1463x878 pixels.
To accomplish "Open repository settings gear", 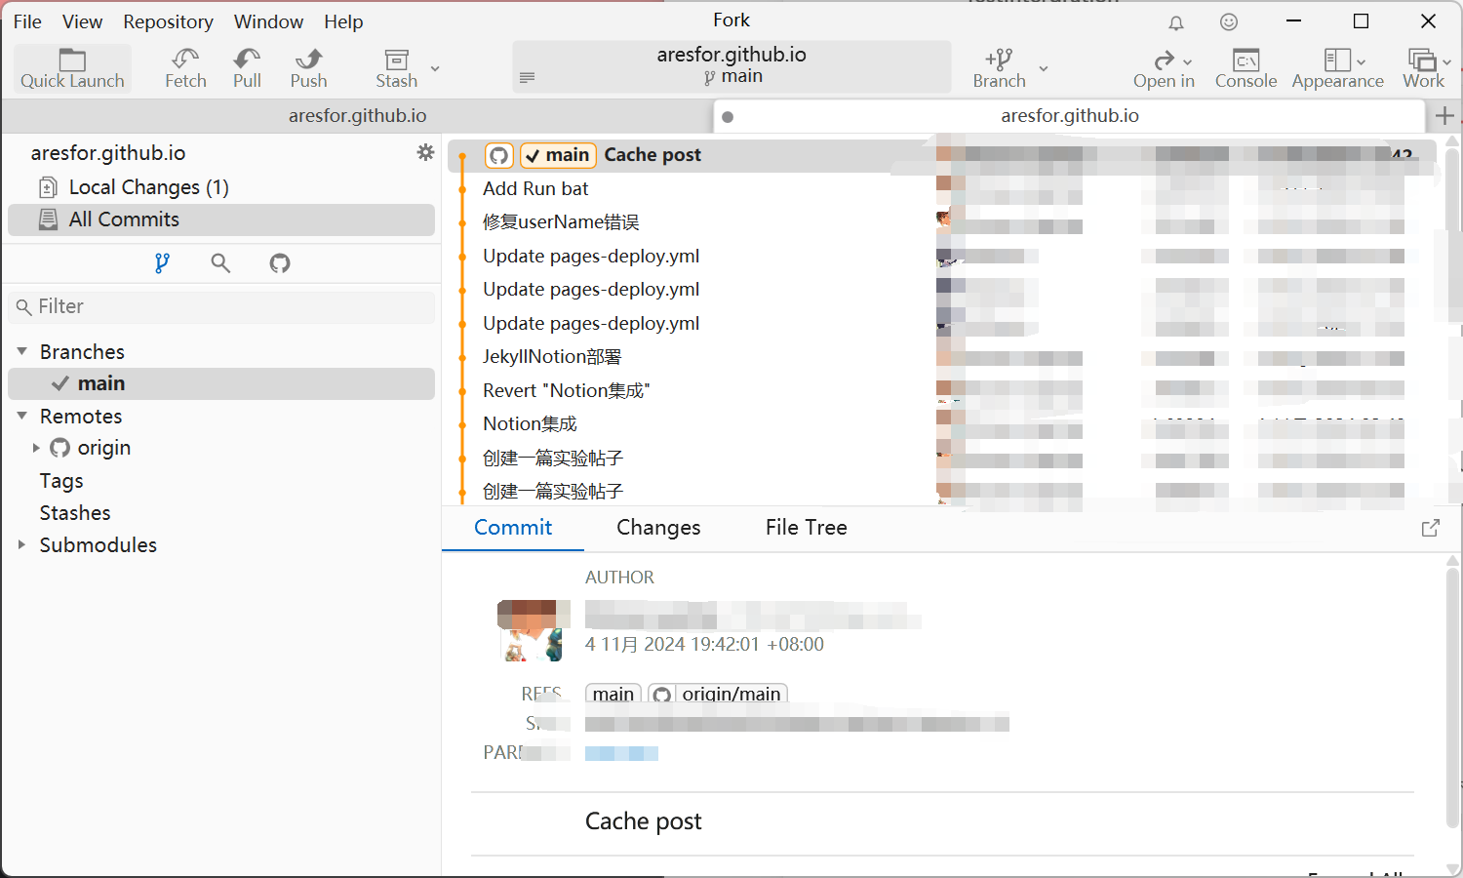I will pos(425,152).
